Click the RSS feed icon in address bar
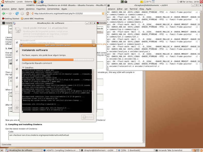 click(x=103, y=13)
